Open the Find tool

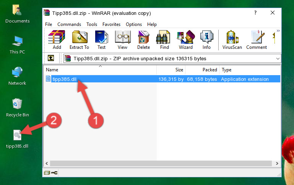[x=164, y=40]
